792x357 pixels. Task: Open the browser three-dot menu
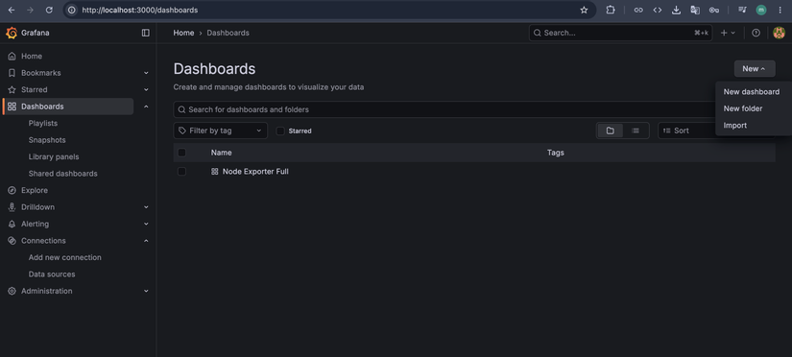pyautogui.click(x=780, y=11)
